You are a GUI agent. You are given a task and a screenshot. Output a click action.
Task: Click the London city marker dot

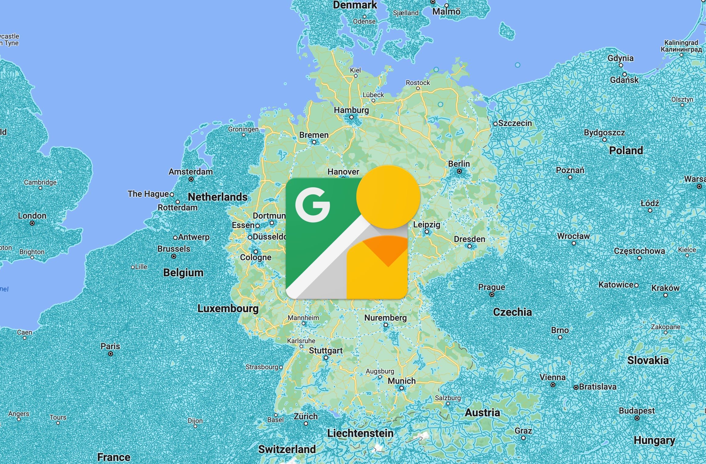point(32,223)
